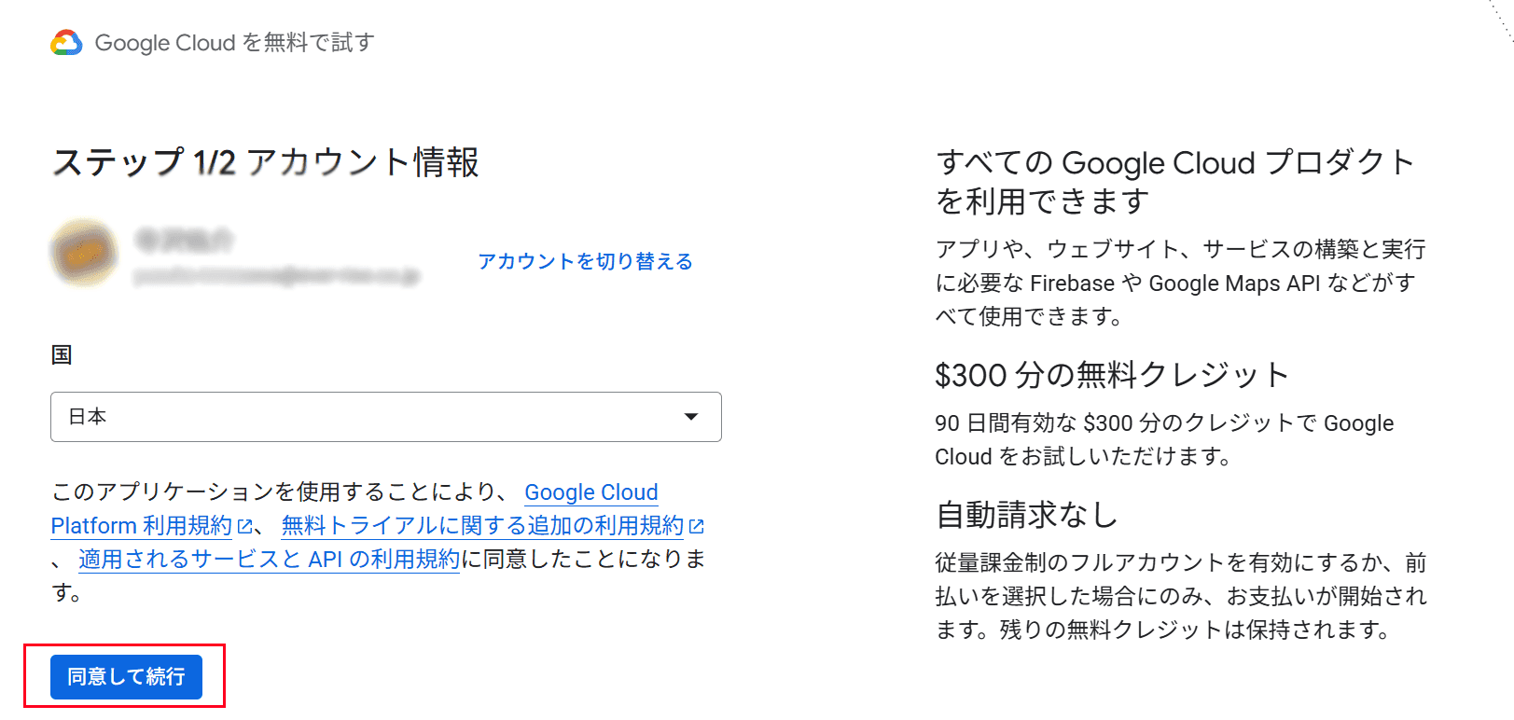Open the 国 dropdown showing 日本
1514x720 pixels.
pyautogui.click(x=386, y=417)
